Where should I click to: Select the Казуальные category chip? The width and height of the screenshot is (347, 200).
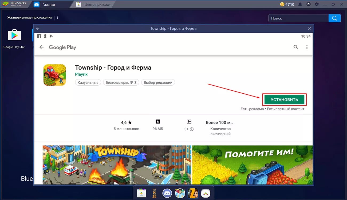pyautogui.click(x=88, y=82)
